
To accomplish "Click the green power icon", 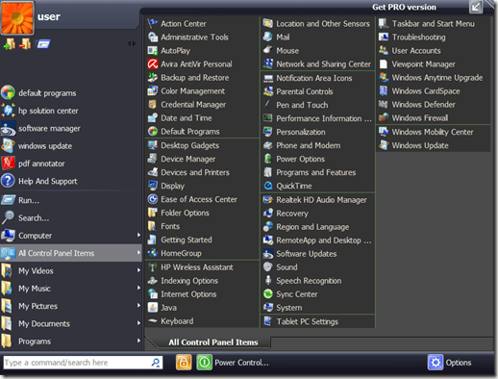I will point(204,363).
